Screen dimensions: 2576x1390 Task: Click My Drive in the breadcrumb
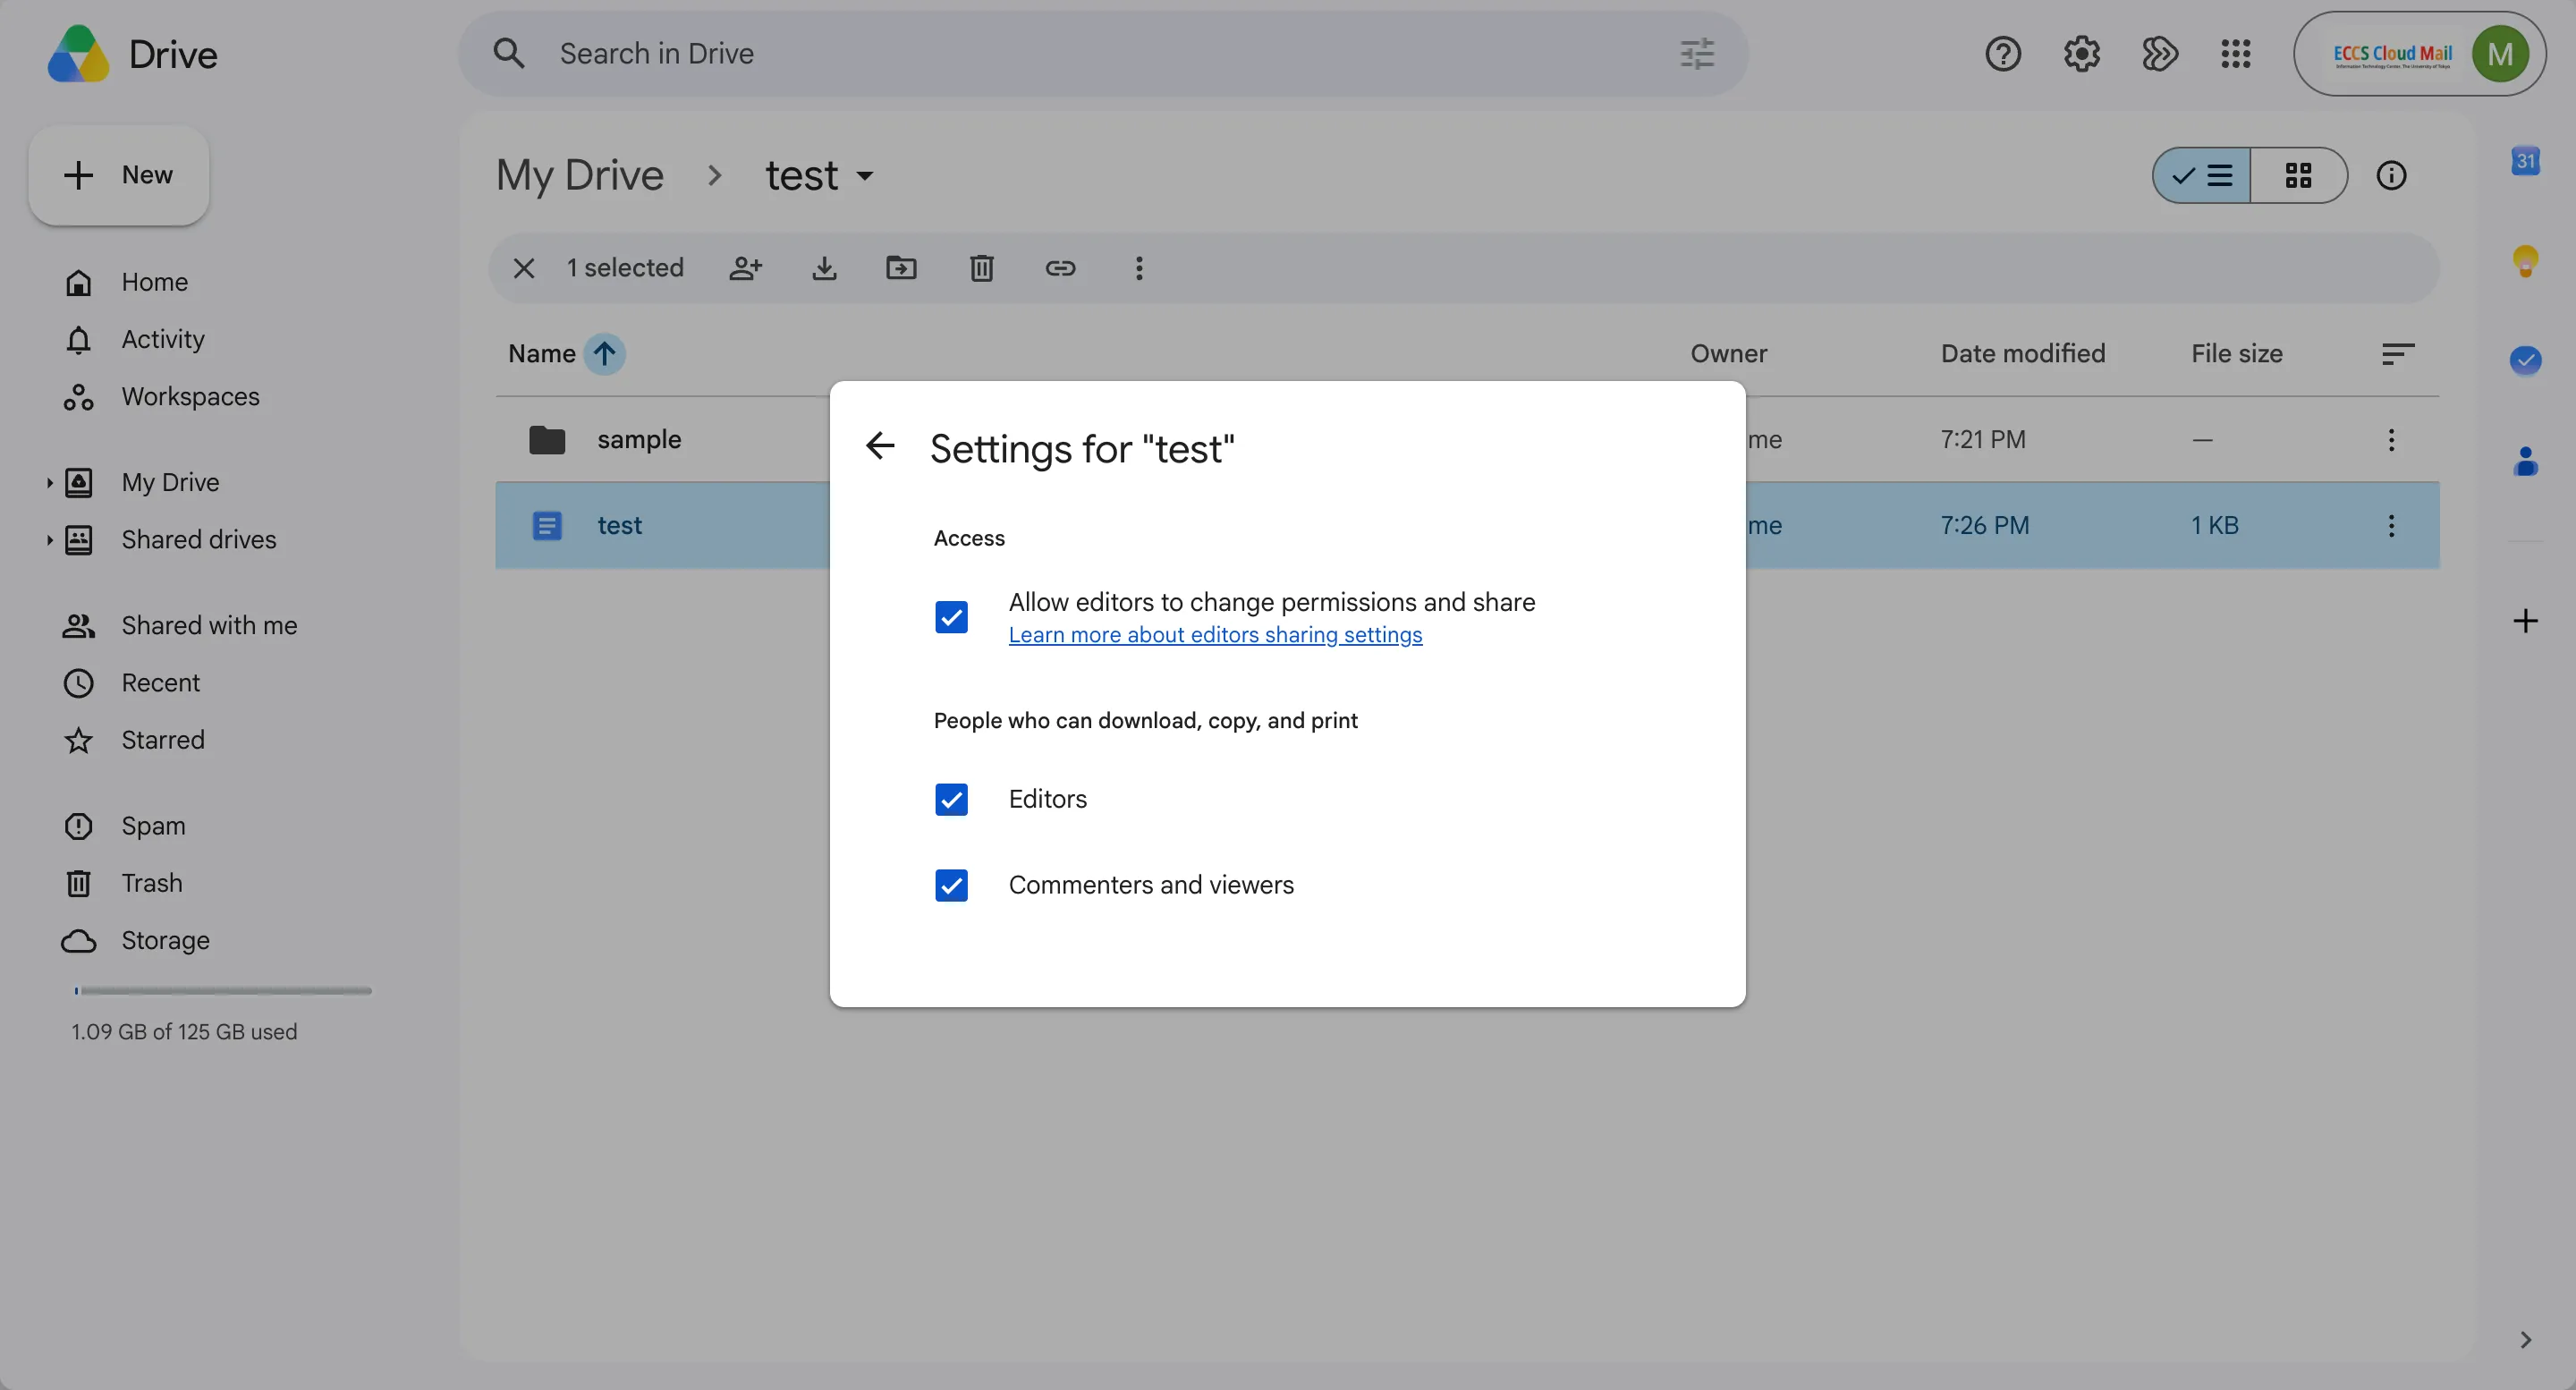pos(580,175)
